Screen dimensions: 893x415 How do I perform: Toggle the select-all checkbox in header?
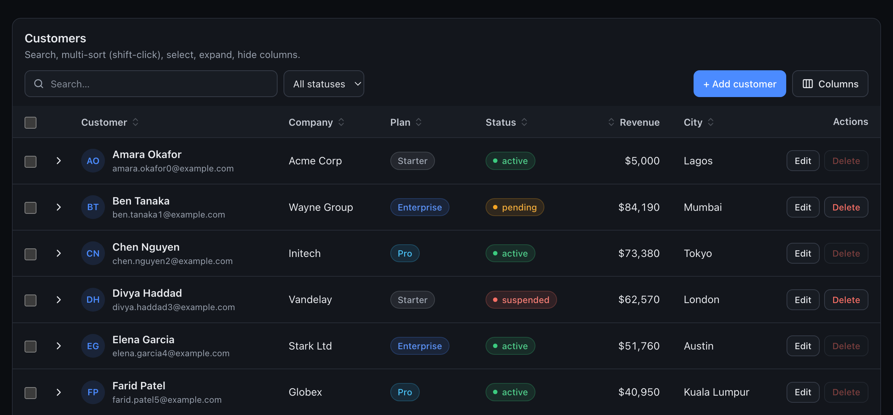(31, 123)
